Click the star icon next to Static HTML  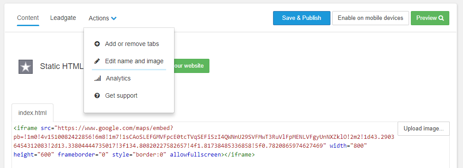[26, 66]
